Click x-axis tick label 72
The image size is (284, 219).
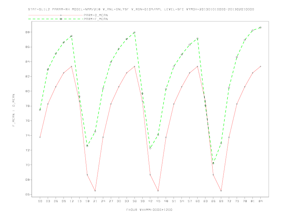[x=229, y=201]
